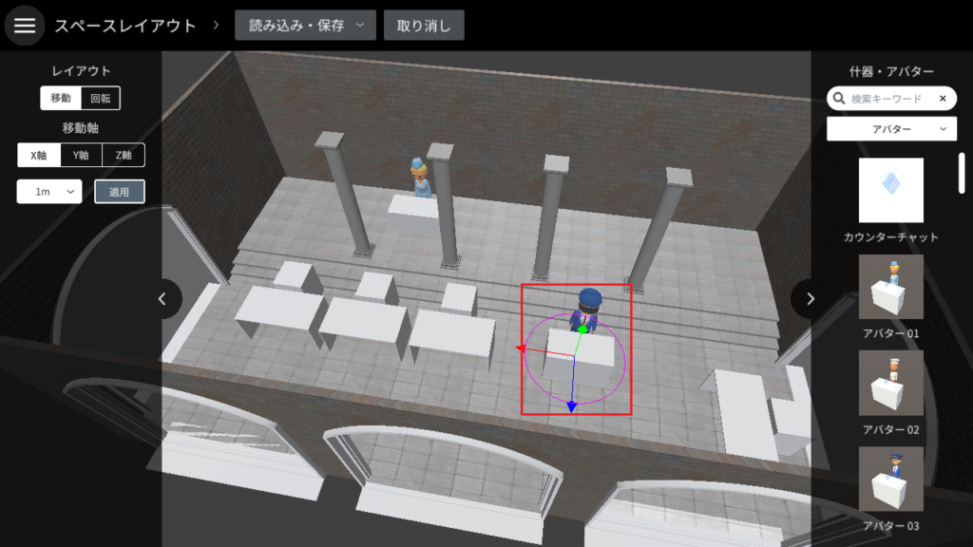The image size is (973, 547).
Task: Open the アバター category dropdown
Action: (891, 129)
